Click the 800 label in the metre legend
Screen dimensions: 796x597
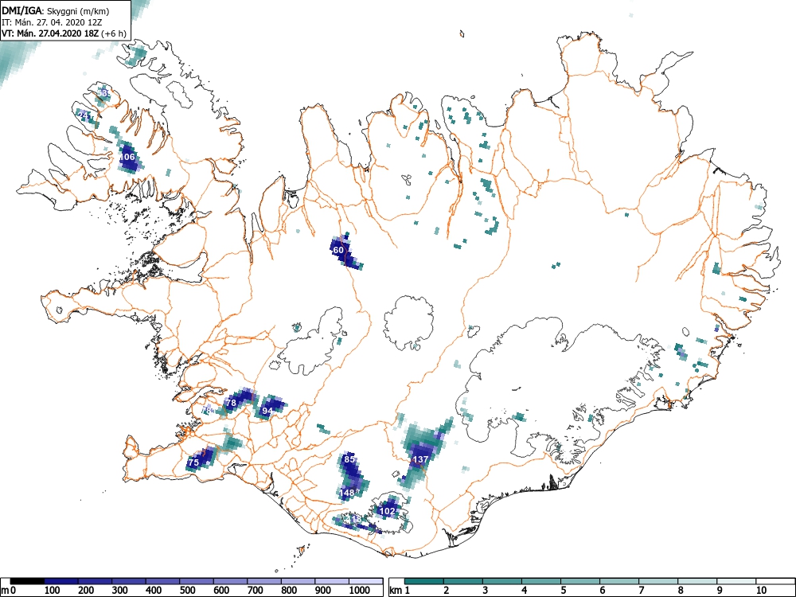click(290, 591)
